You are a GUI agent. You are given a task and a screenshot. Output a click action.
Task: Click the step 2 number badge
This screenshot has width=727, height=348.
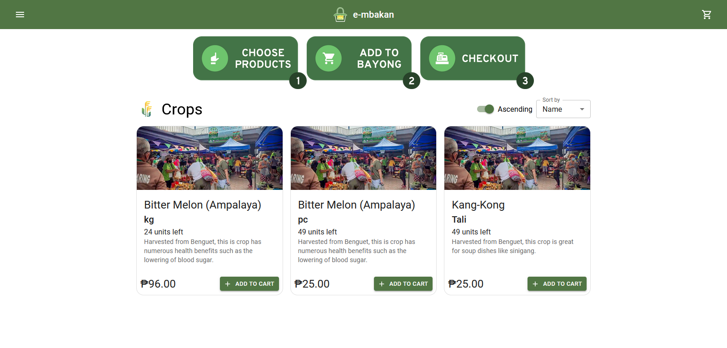pos(411,80)
